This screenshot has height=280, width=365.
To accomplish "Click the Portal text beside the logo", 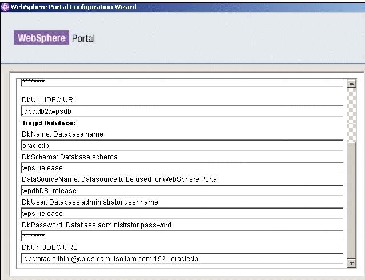I will point(83,38).
